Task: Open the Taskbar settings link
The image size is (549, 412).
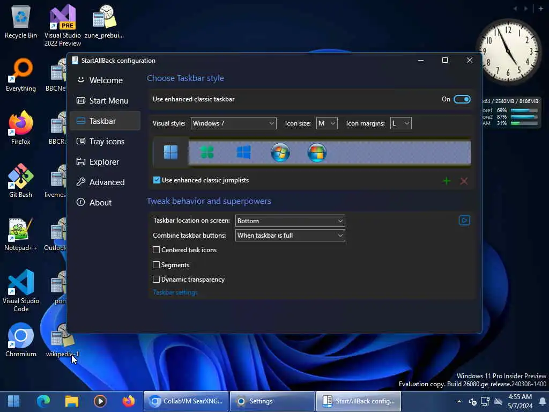Action: point(175,292)
